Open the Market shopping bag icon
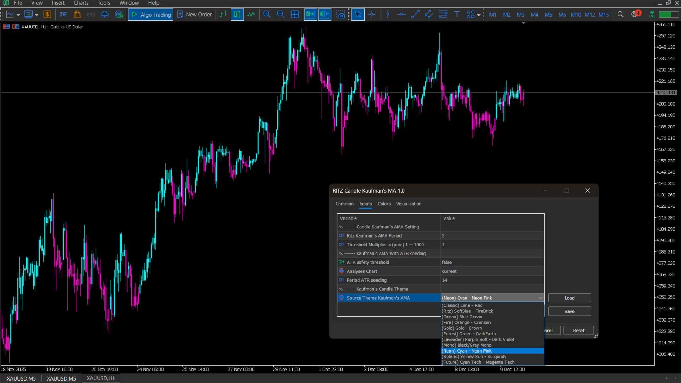Screen dimensions: 681x383 pos(77,15)
